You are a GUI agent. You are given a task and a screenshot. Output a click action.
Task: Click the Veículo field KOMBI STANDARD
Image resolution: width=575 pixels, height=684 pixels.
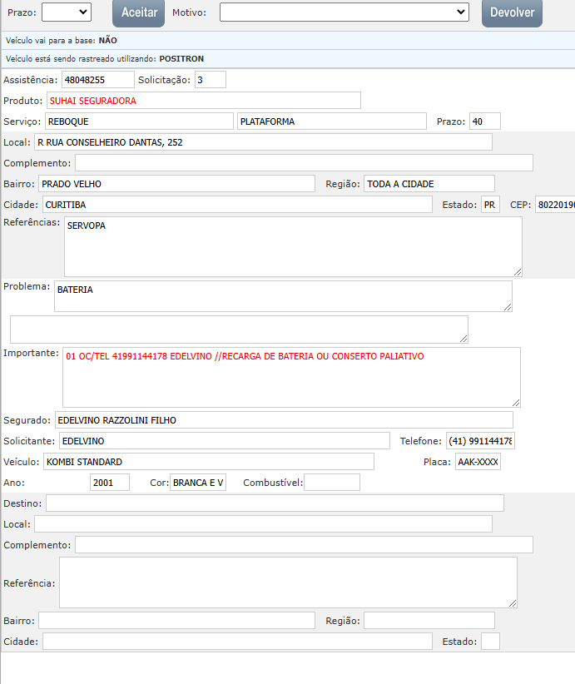(209, 462)
